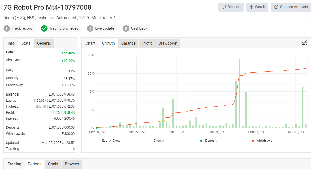This screenshot has height=170, width=314.
Task: Toggle Deposit markers in chart legend
Action: (209, 141)
